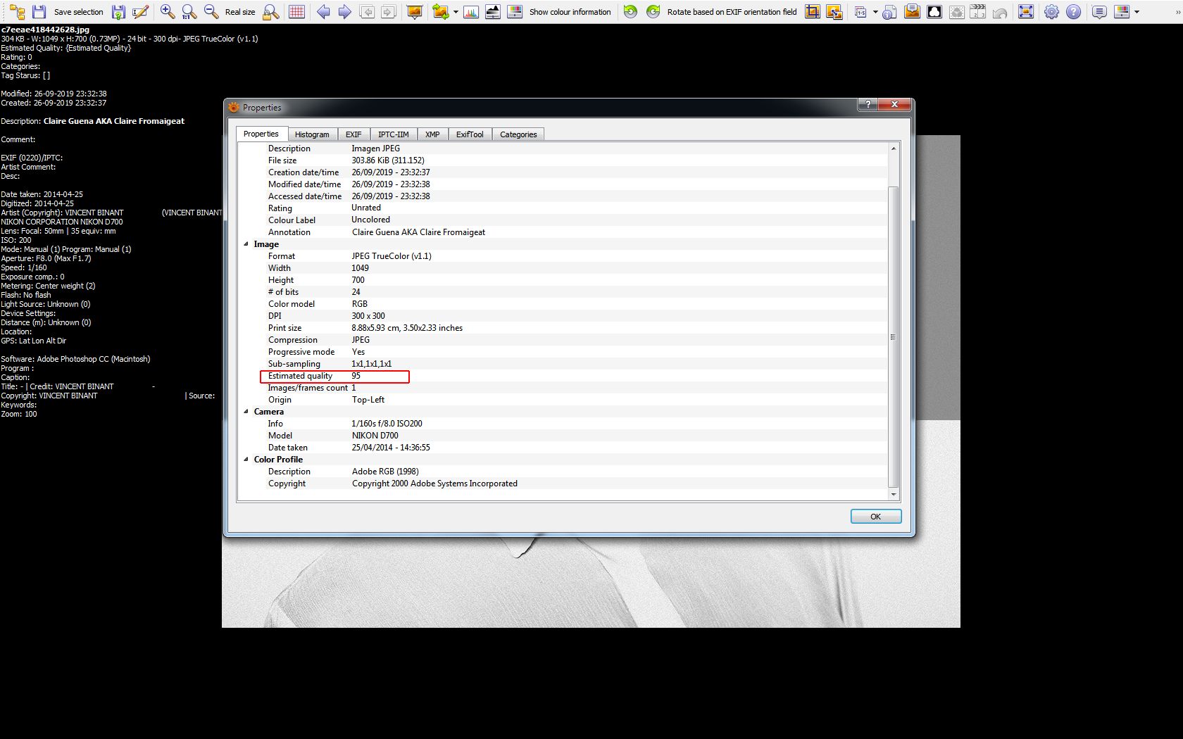Click the OK button
Viewport: 1183px width, 739px height.
coord(876,517)
